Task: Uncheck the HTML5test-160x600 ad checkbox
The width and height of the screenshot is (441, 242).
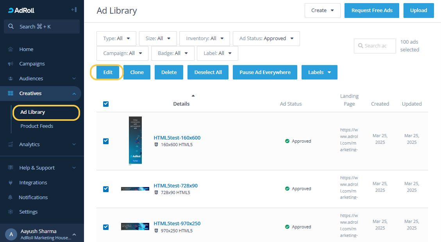Action: pyautogui.click(x=106, y=141)
